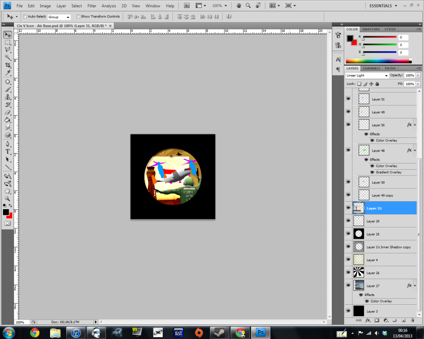The height and width of the screenshot is (339, 424).
Task: Select the Rectangular Marquee tool
Action: [7, 43]
